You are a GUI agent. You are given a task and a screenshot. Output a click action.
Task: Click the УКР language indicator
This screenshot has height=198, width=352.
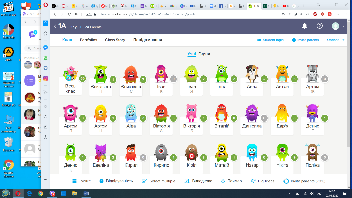(x=320, y=194)
